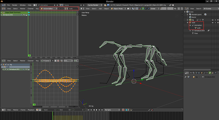
Task: Open the 3D viewport editor type selector
Action: tap(82, 9)
